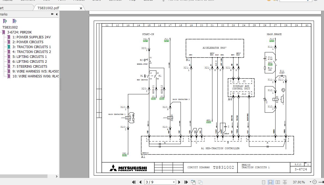Jump to first page of document

point(134,182)
